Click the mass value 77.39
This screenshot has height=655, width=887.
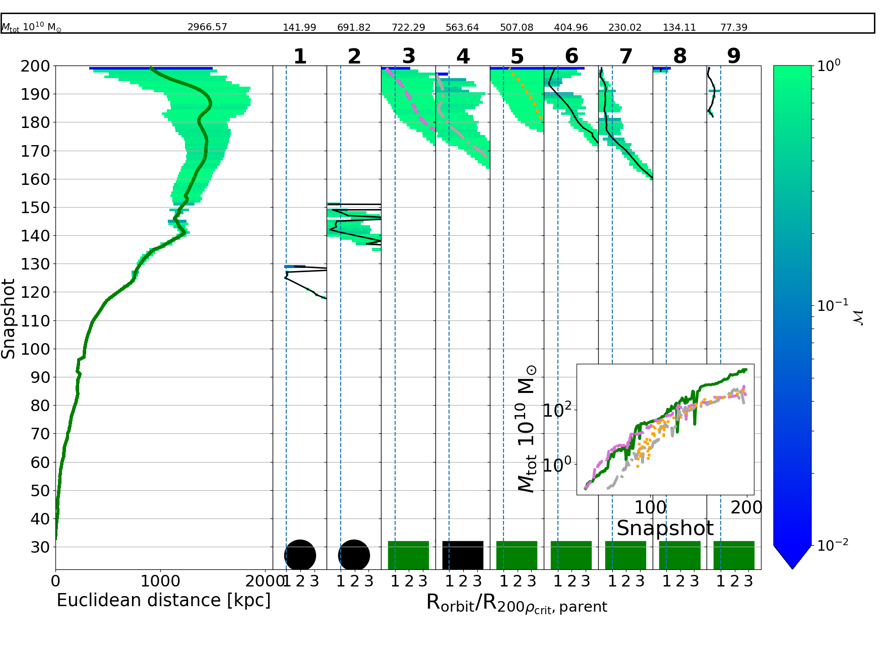tap(734, 27)
